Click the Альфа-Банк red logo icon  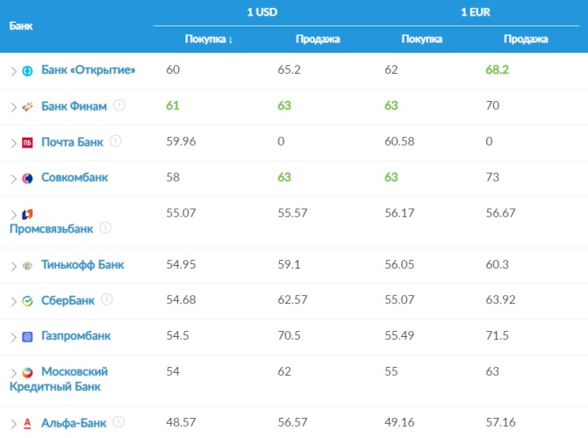coord(27,424)
